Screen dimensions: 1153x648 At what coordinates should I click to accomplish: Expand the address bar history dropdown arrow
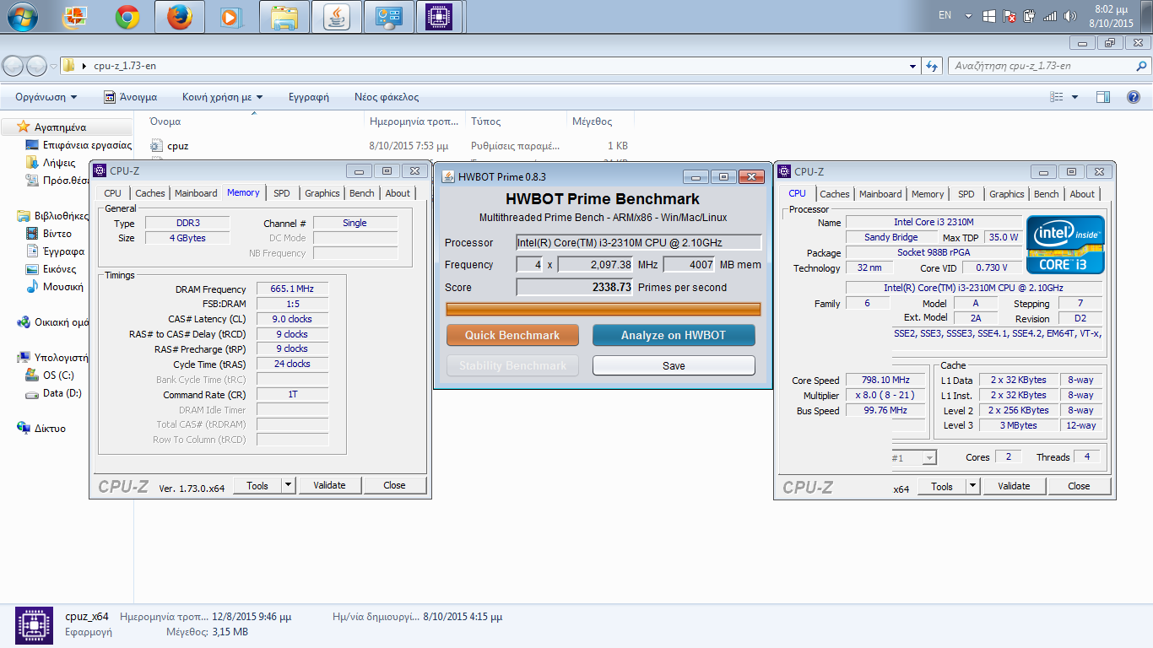click(x=912, y=66)
